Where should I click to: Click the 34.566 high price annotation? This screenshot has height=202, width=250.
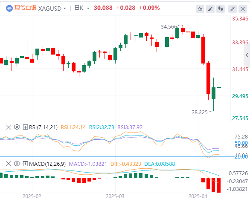pyautogui.click(x=169, y=26)
